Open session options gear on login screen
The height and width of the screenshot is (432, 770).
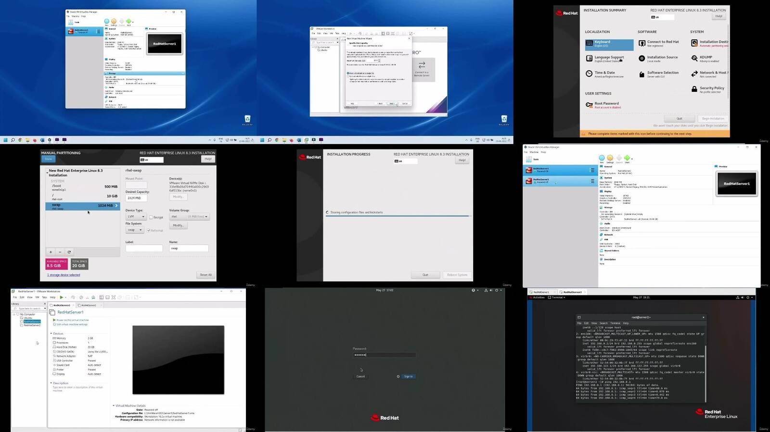coord(398,376)
